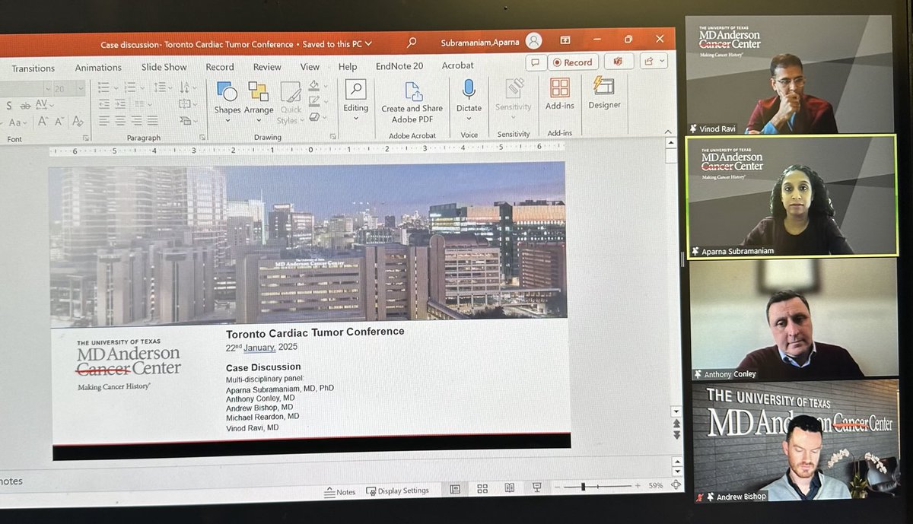
Task: Click the red Record button
Action: tap(573, 62)
